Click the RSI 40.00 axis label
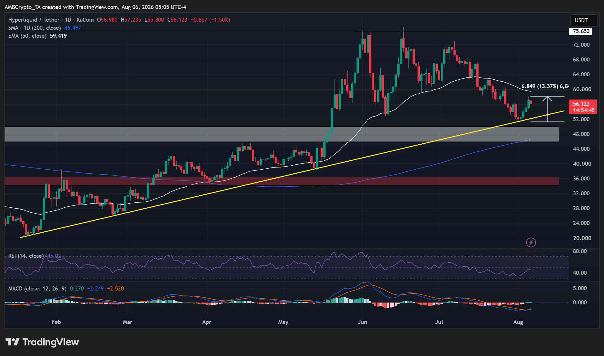The width and height of the screenshot is (604, 356). coord(580,273)
